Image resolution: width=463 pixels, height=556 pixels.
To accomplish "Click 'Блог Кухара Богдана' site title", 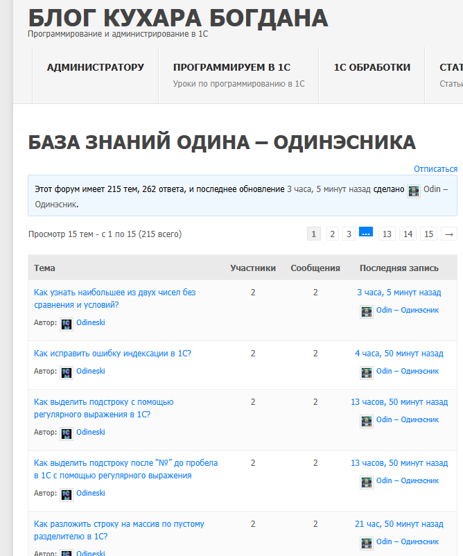I will click(x=178, y=17).
